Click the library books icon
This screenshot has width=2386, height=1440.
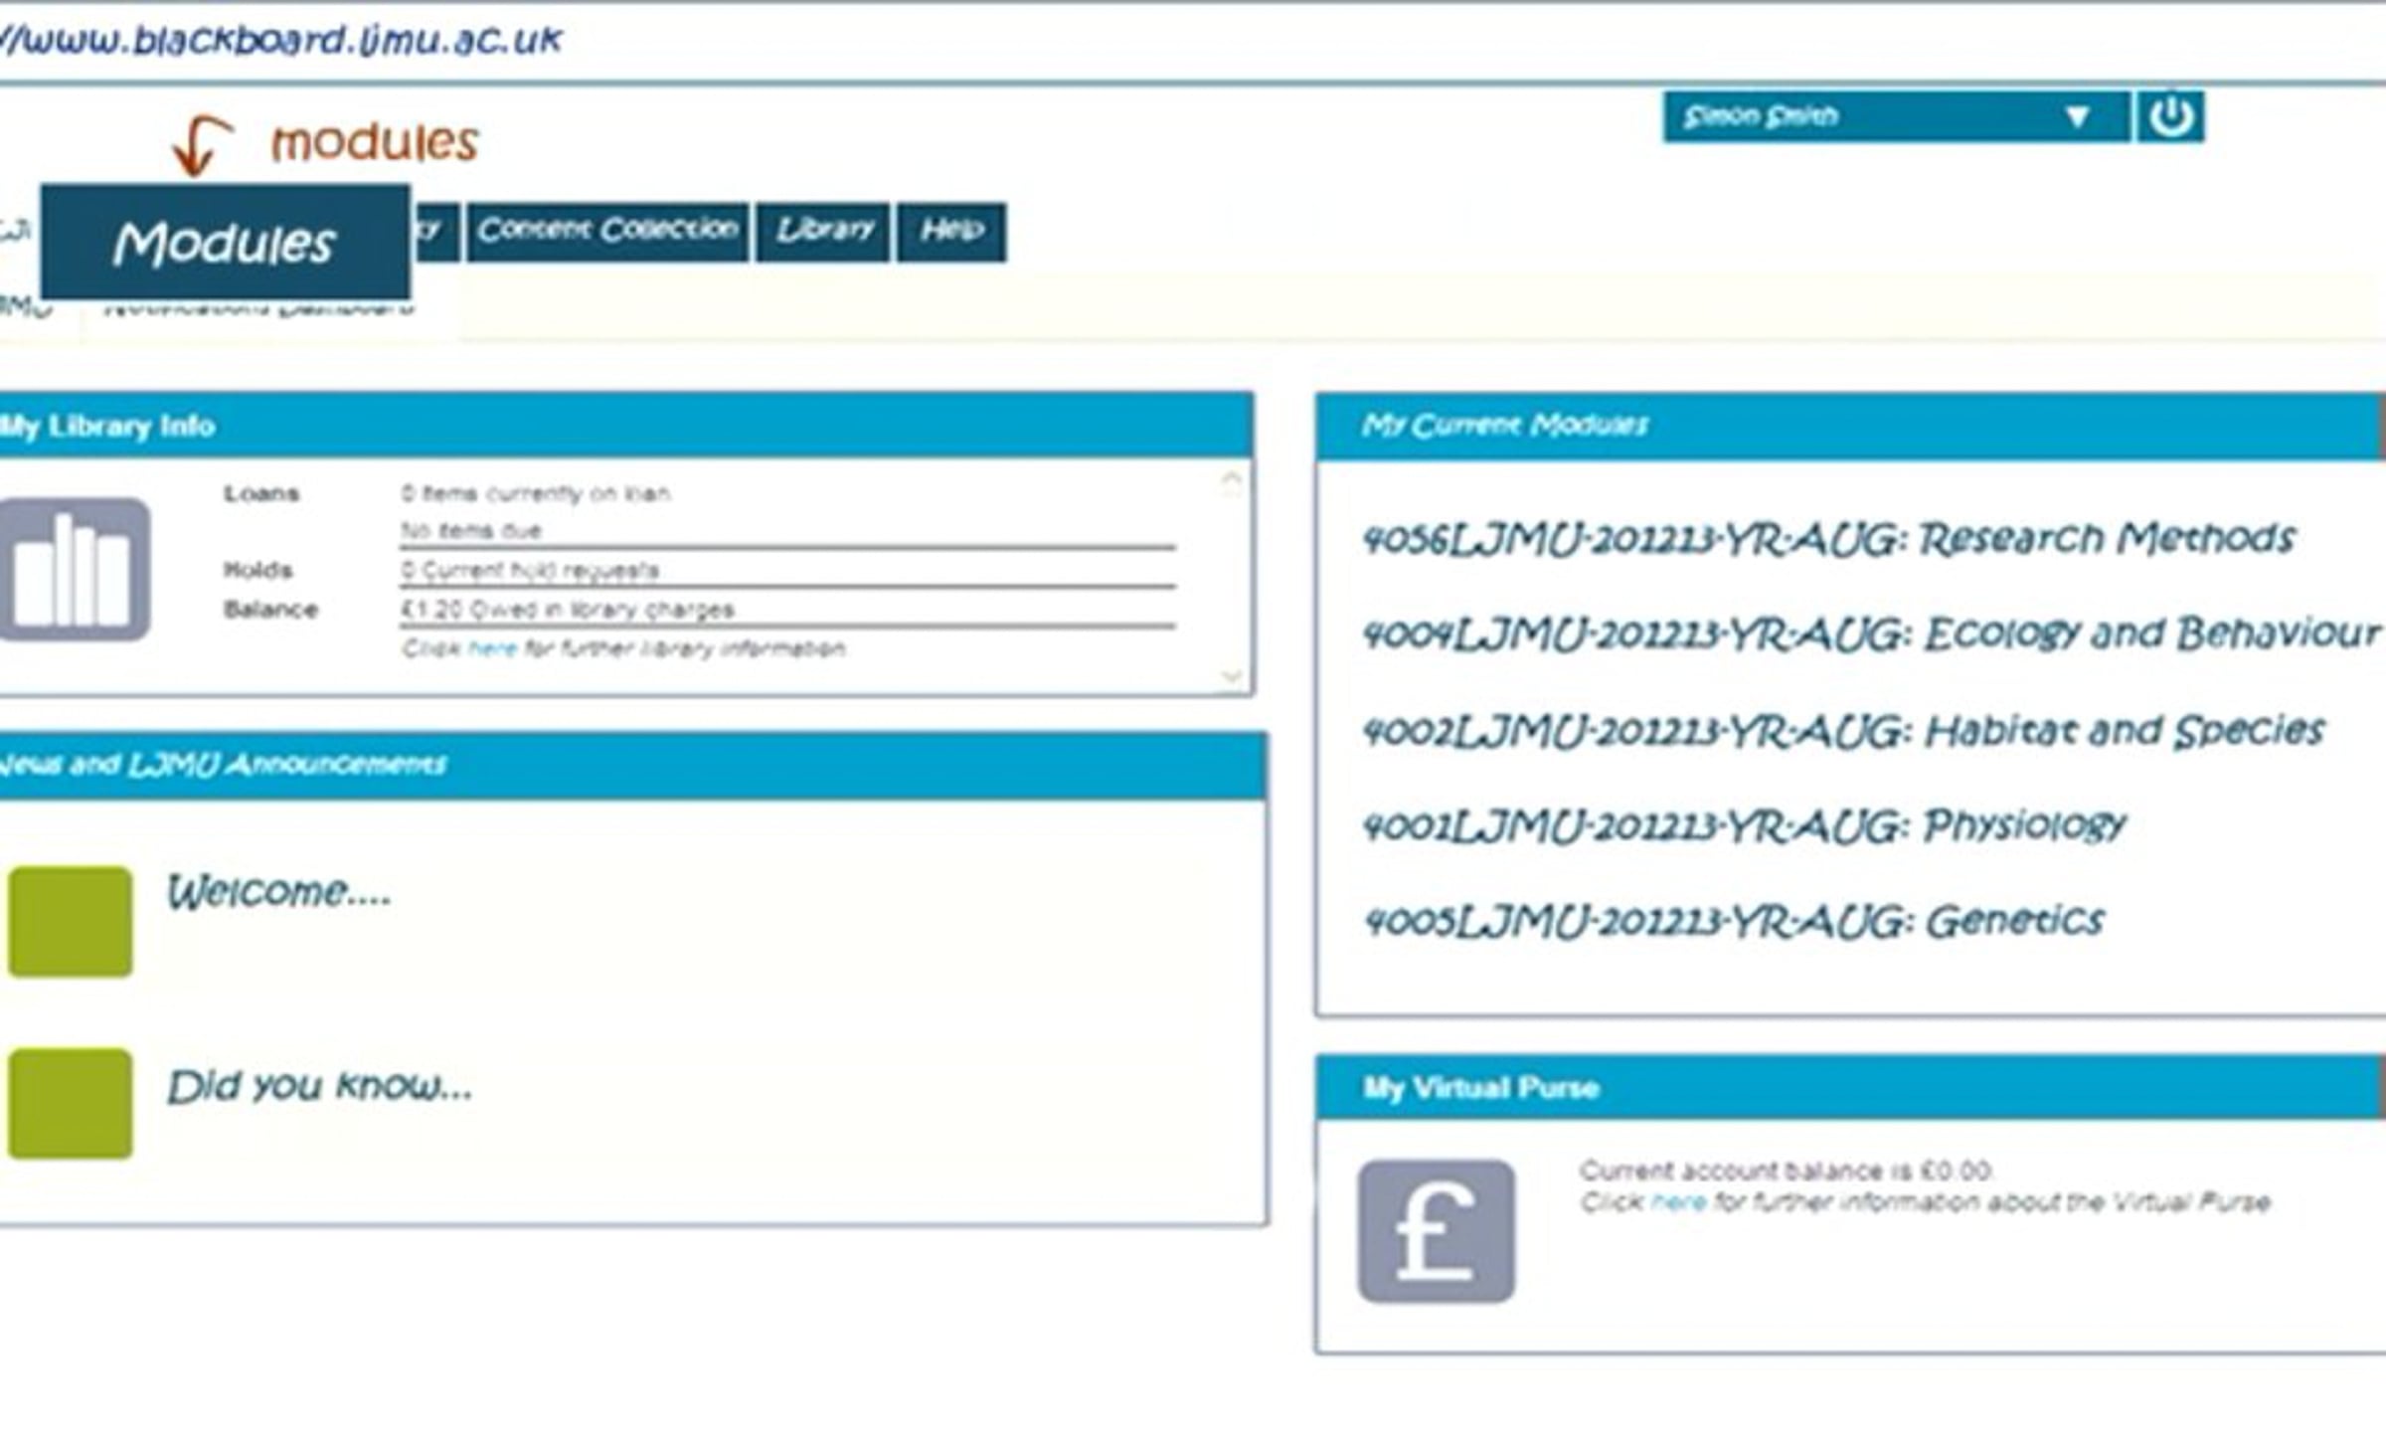tap(75, 570)
